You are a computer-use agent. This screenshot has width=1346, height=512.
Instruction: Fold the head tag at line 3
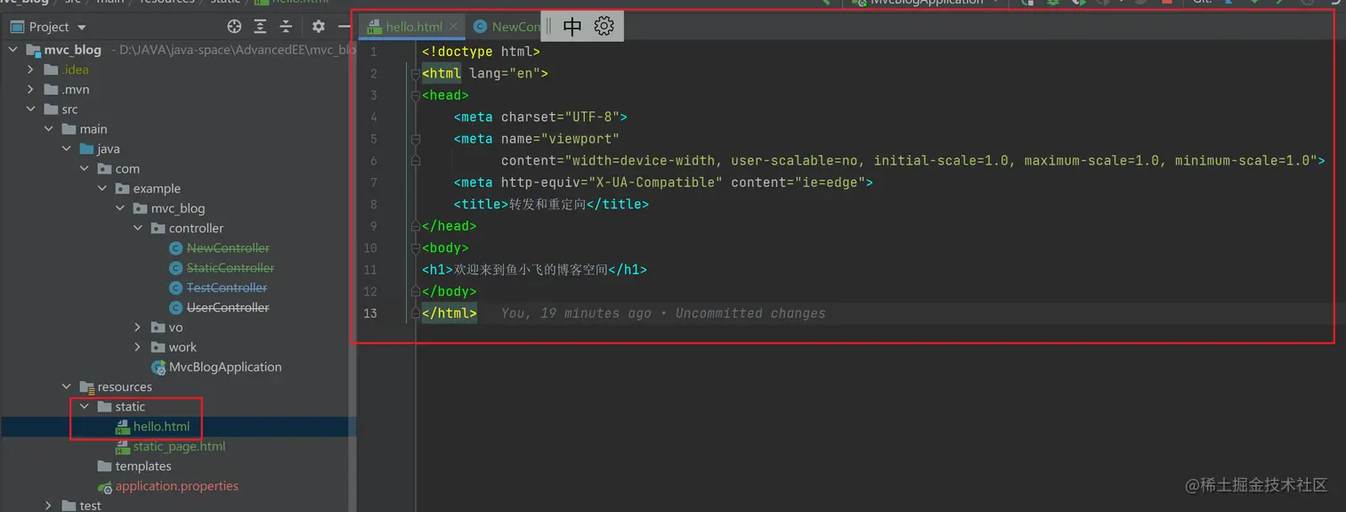coord(416,95)
